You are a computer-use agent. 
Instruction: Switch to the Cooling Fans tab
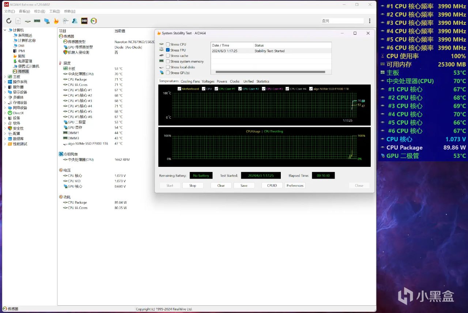(190, 81)
